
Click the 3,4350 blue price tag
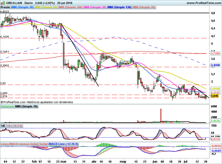215,65
